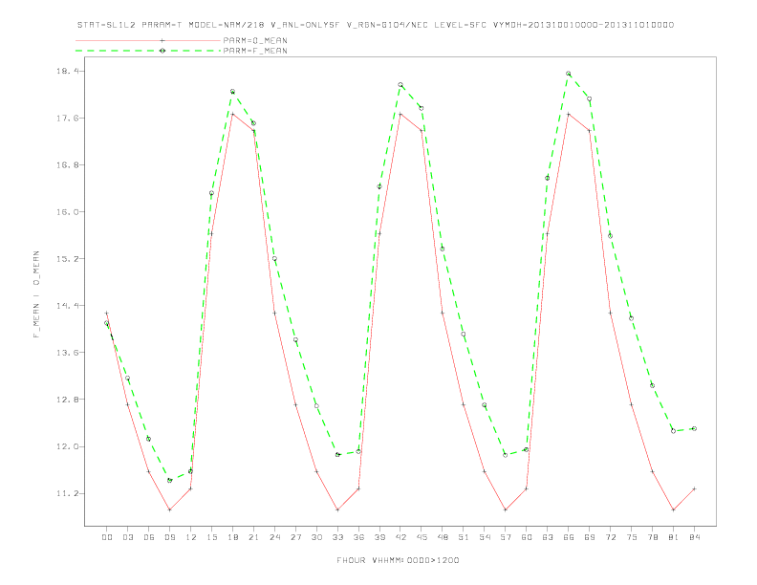This screenshot has height=585, width=757.
Task: Click x-axis tick label 03
Action: 127,537
